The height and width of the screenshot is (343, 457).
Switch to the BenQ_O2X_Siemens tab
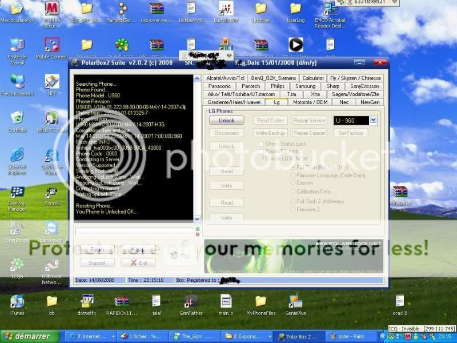[x=274, y=78]
